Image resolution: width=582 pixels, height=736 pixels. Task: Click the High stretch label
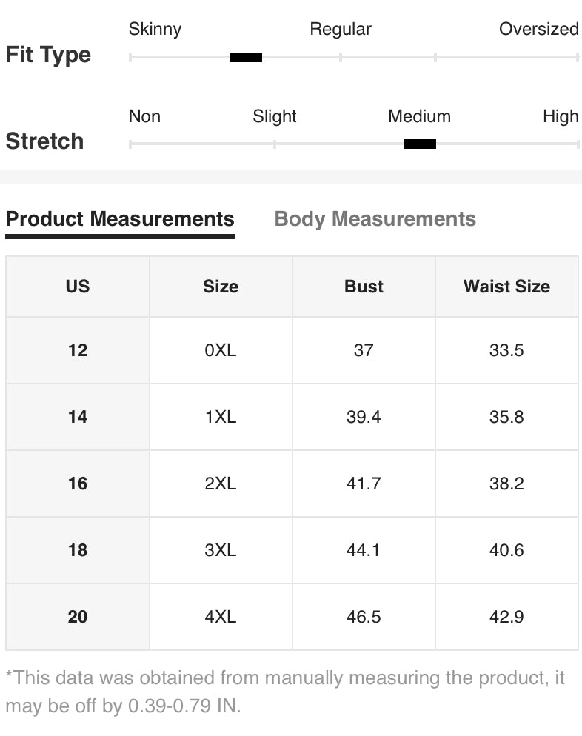point(561,116)
